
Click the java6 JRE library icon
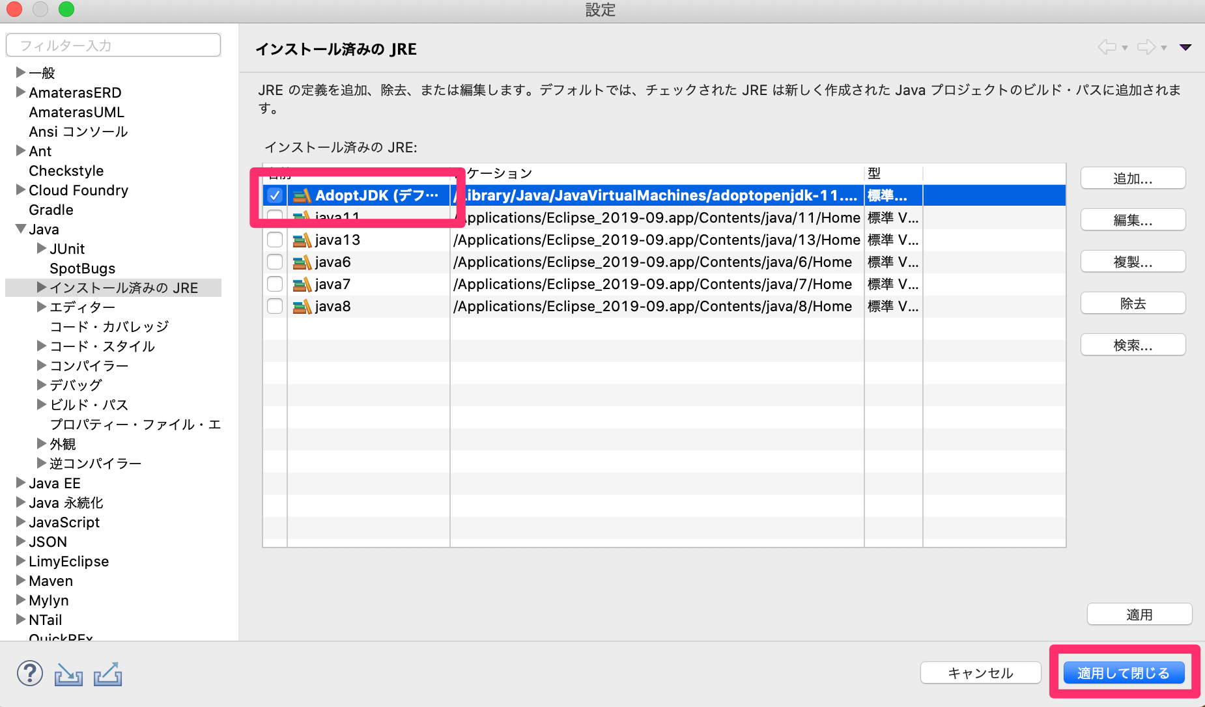[302, 262]
